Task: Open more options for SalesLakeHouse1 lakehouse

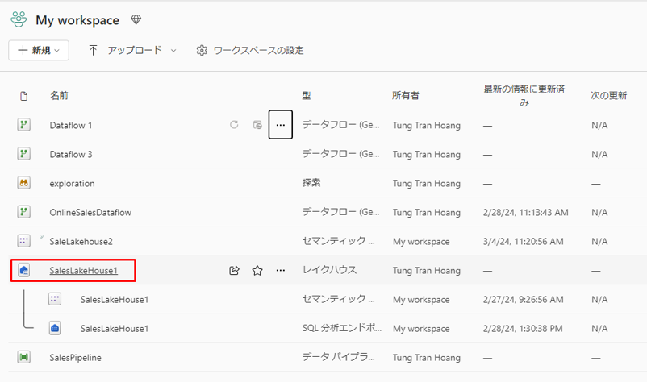Action: tap(281, 270)
